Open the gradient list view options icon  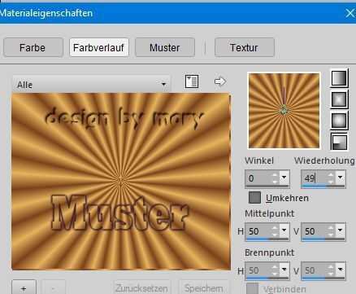click(x=192, y=81)
